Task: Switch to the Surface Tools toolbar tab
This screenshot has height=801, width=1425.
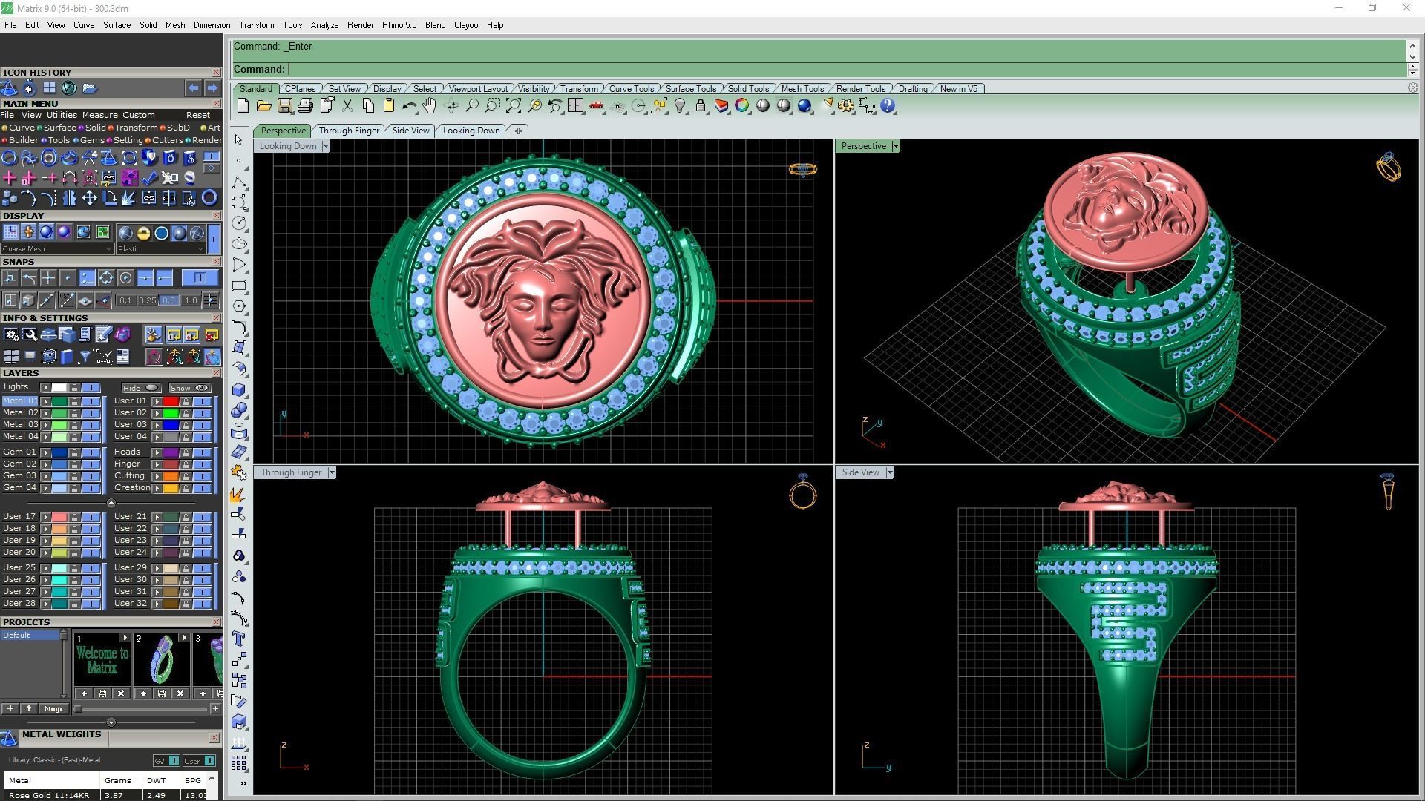Action: (690, 89)
